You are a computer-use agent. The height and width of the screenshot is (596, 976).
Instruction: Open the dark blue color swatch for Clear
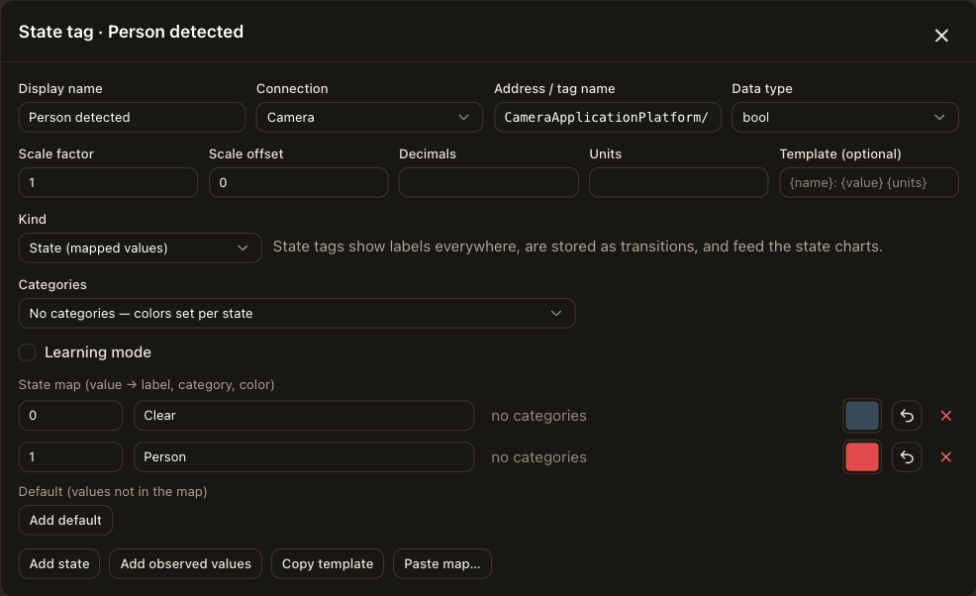click(x=862, y=416)
